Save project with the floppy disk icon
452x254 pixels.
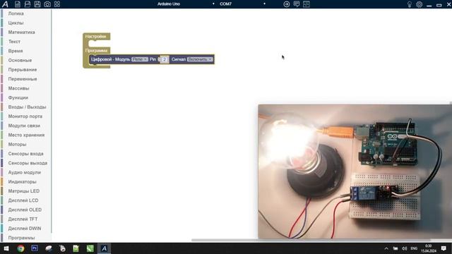coord(37,4)
